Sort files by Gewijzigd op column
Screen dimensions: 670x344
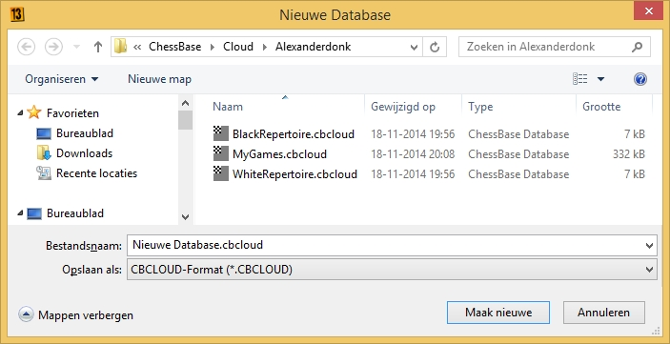[403, 107]
